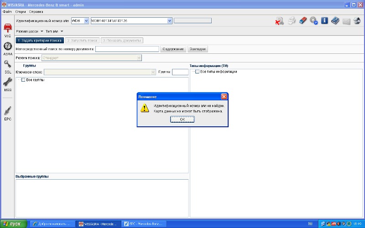Viewport: 365px width, 228px height.
Task: Launch EPC spark plug module
Action: (x=8, y=113)
